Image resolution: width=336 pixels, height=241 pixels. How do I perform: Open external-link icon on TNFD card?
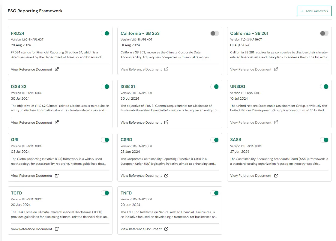coord(166,229)
